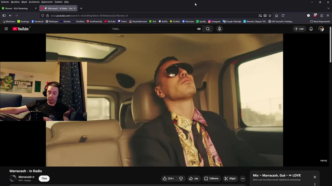This screenshot has height=186, width=332.
Task: Open the StreamElements bookmark
Action: pos(138,21)
